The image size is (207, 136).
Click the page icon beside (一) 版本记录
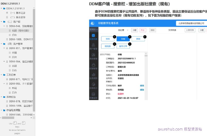click(7, 13)
